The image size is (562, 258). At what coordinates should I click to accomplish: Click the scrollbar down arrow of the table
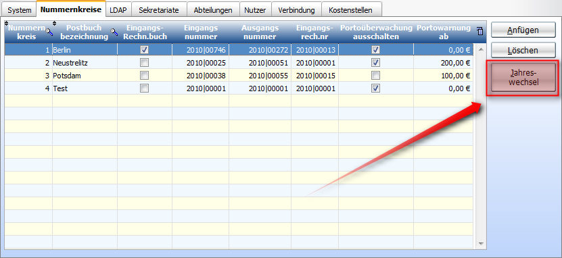tap(481, 244)
